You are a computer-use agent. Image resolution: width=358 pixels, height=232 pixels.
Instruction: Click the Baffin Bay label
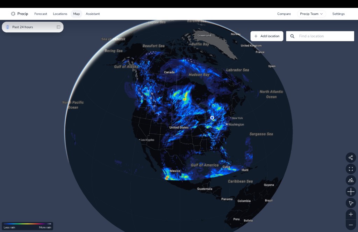coord(200,44)
